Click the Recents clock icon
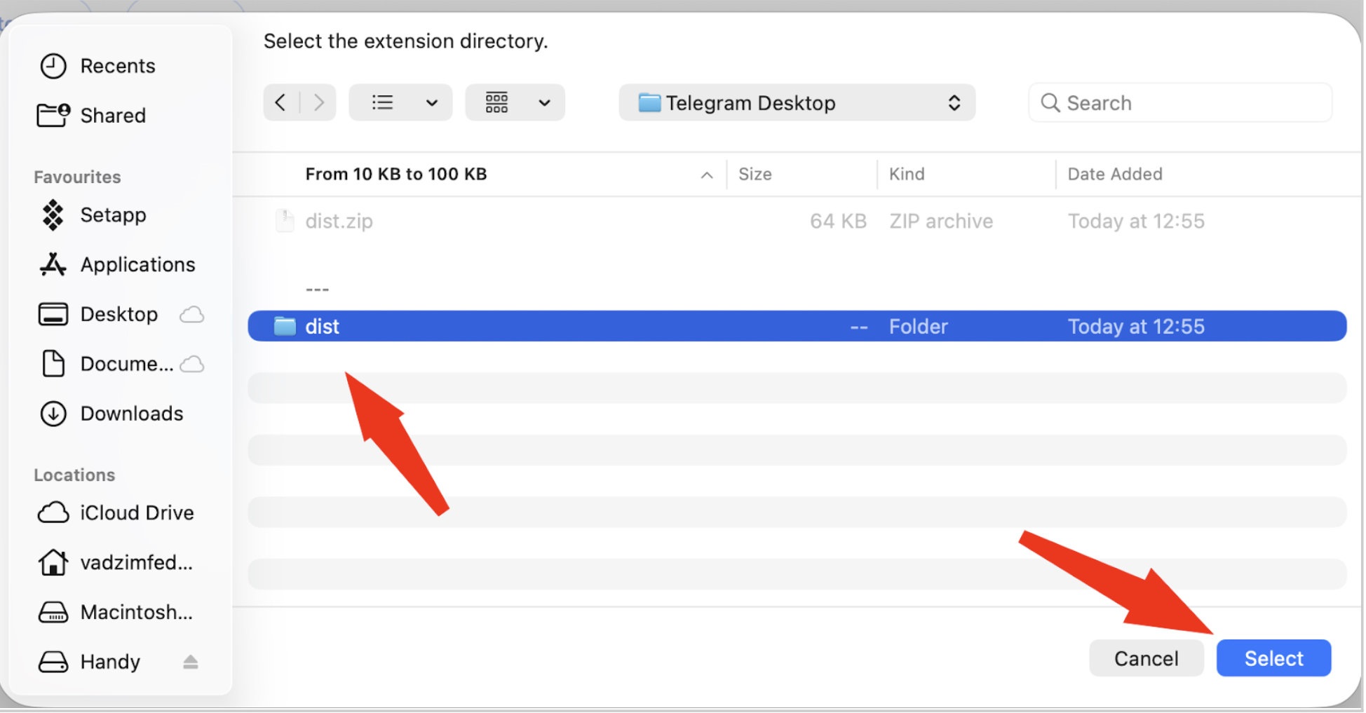 tap(53, 66)
